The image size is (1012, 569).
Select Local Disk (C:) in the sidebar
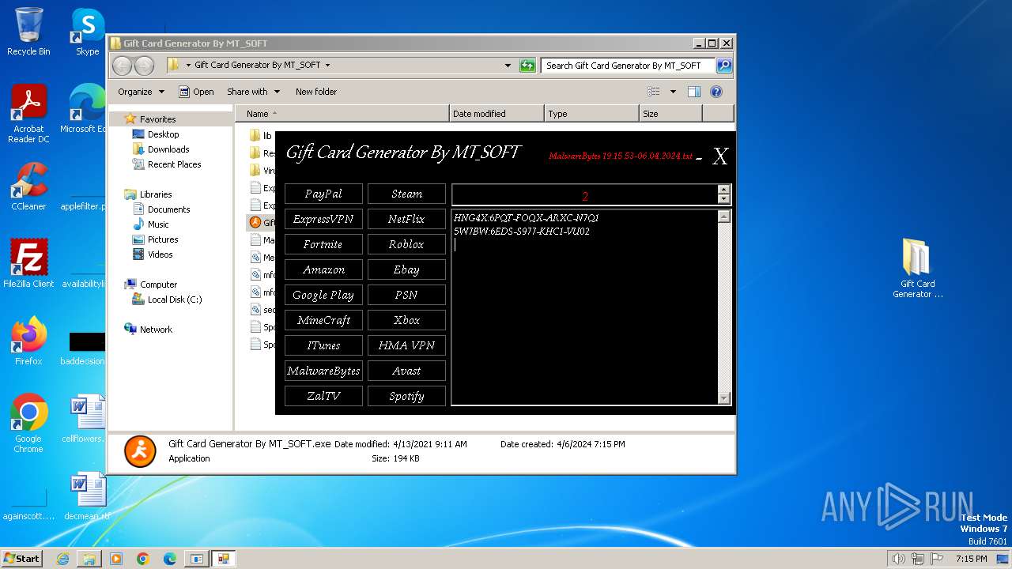pyautogui.click(x=174, y=300)
